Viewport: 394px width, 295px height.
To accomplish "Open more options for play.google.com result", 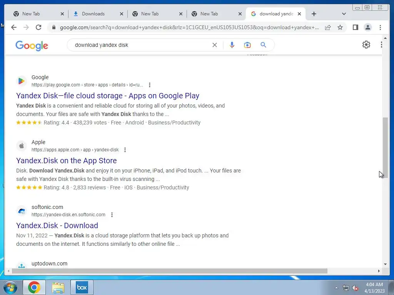I will (x=150, y=85).
